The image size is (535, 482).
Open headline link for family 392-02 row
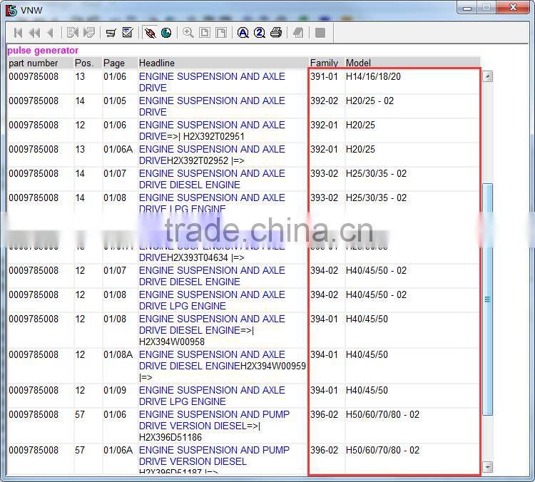212,106
